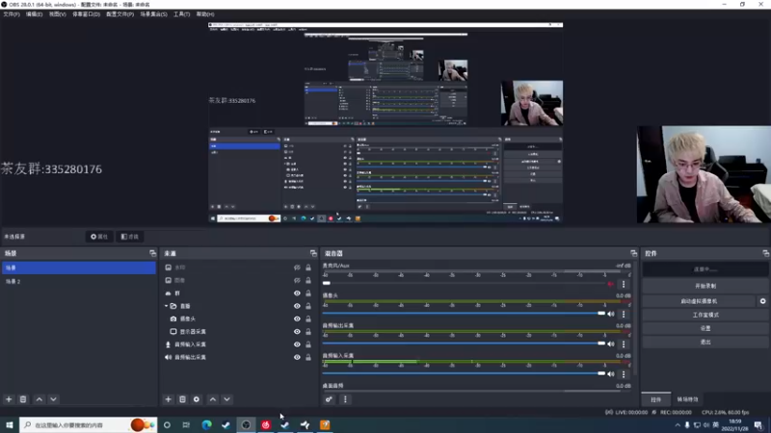The image size is (771, 433).
Task: Move the source down in the Sources list
Action: pyautogui.click(x=226, y=399)
